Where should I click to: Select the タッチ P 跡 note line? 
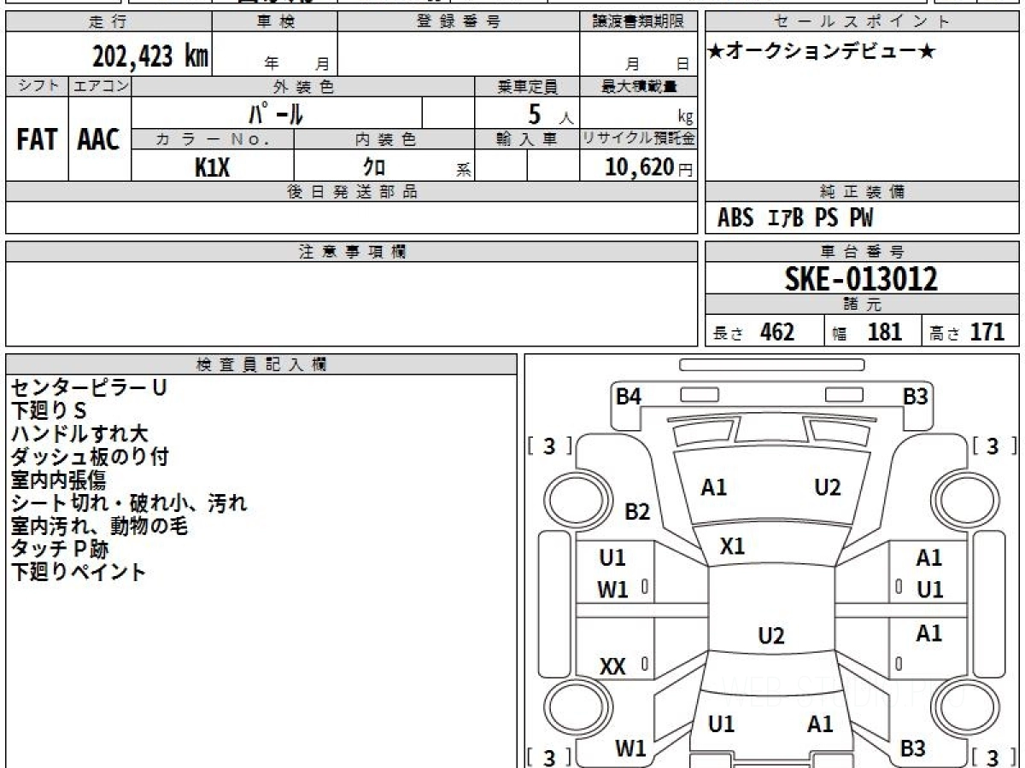tap(60, 549)
